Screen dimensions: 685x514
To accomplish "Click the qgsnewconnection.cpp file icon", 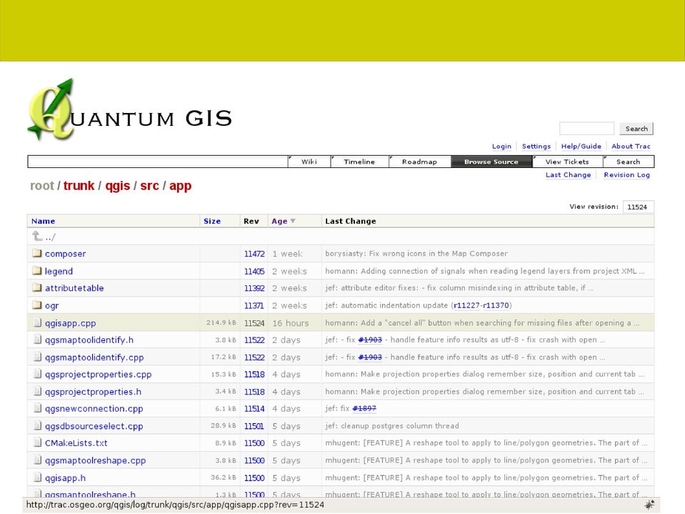I will (38, 408).
